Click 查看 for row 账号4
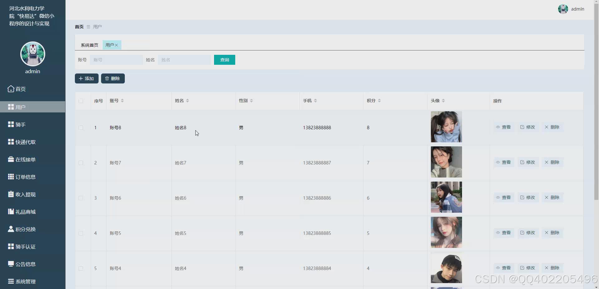The height and width of the screenshot is (289, 599). pos(504,268)
